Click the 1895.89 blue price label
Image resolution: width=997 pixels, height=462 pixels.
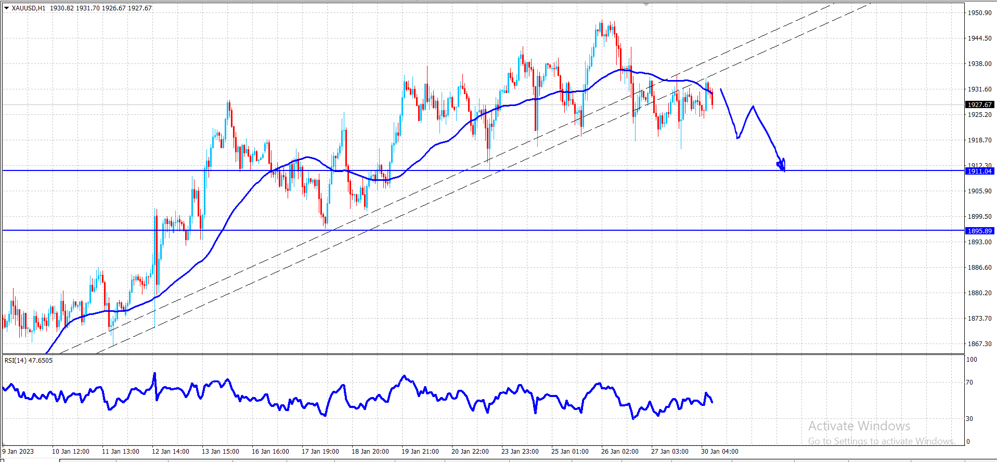click(x=980, y=231)
